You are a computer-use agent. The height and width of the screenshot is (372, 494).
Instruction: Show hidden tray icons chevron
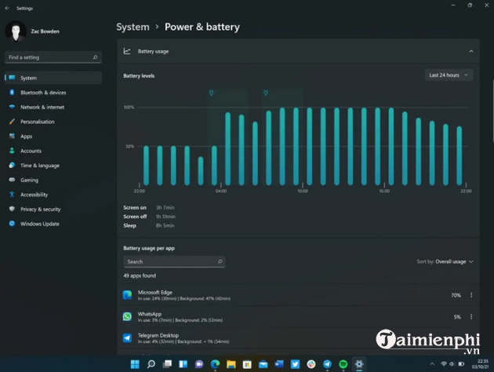pyautogui.click(x=432, y=364)
